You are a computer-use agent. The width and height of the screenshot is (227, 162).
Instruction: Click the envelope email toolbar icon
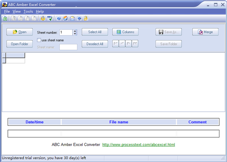pos(72,18)
